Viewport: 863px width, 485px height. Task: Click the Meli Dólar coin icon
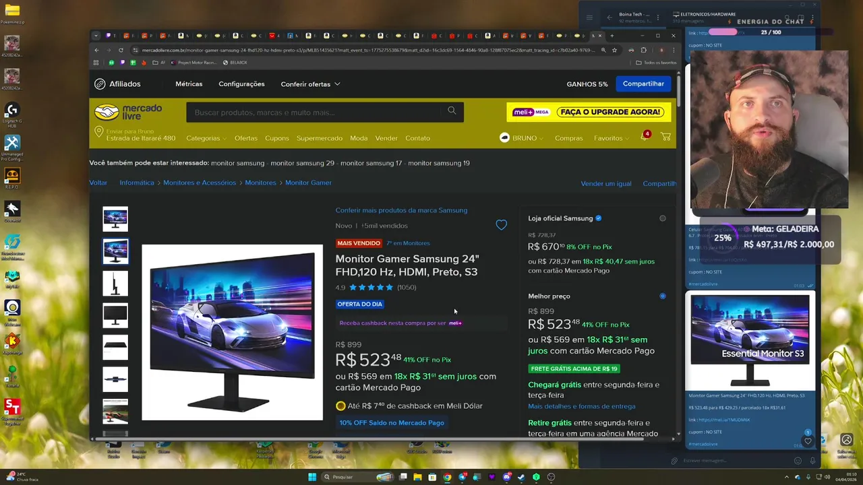click(x=340, y=406)
